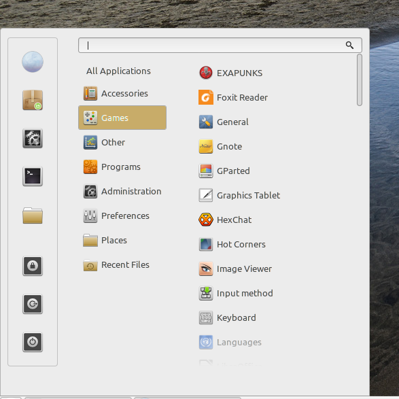
Task: Select the Administration category
Action: [122, 191]
